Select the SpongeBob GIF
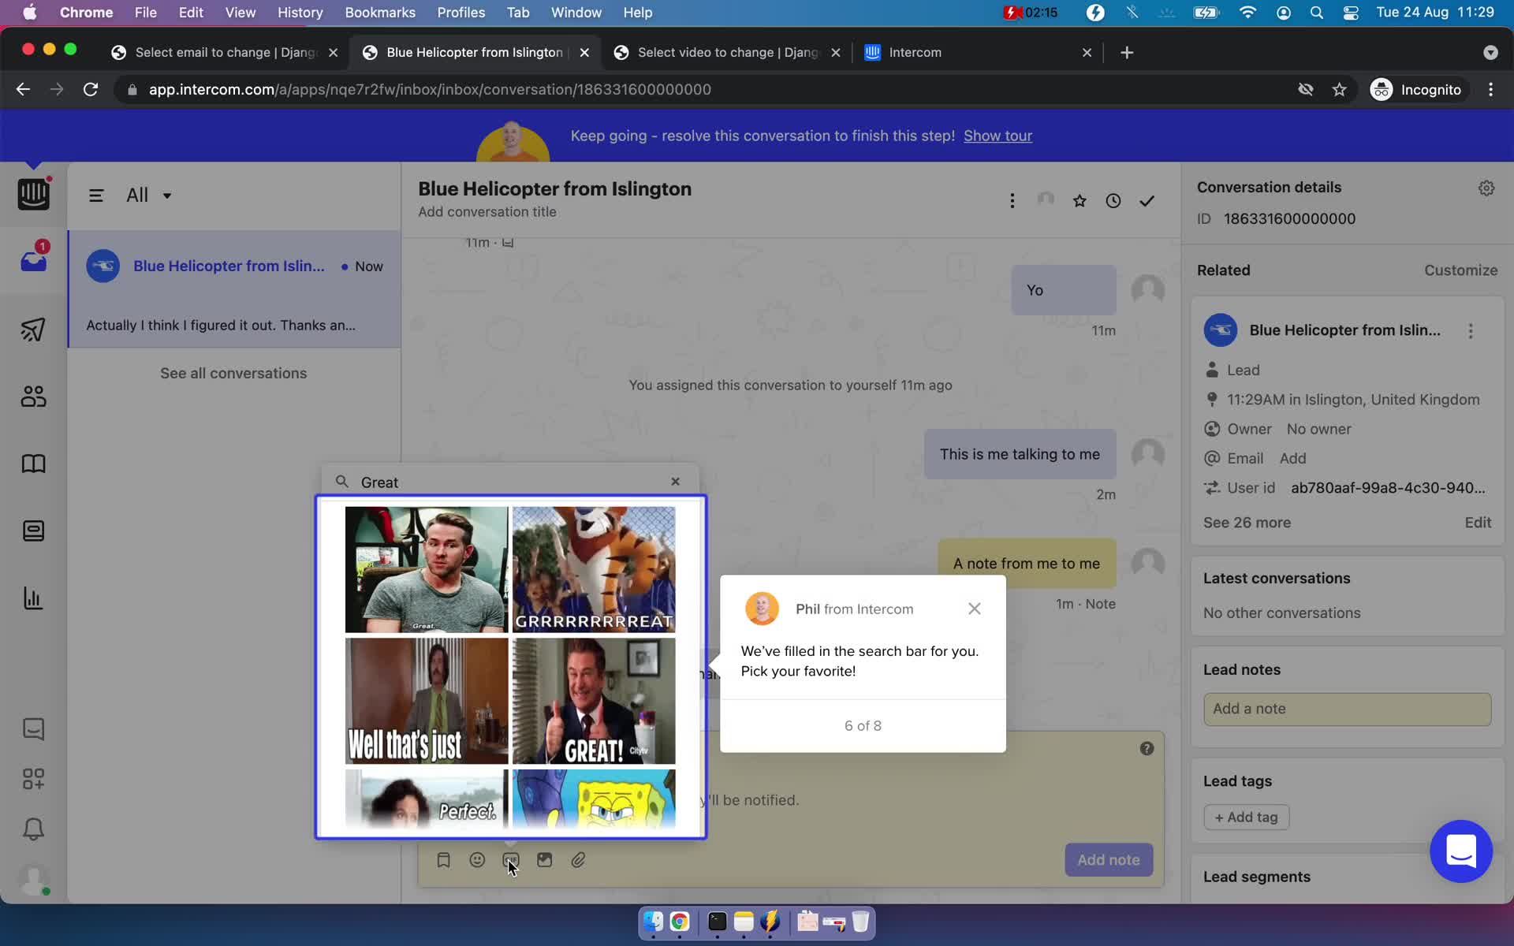Screen dimensions: 1514x946 (x=594, y=799)
